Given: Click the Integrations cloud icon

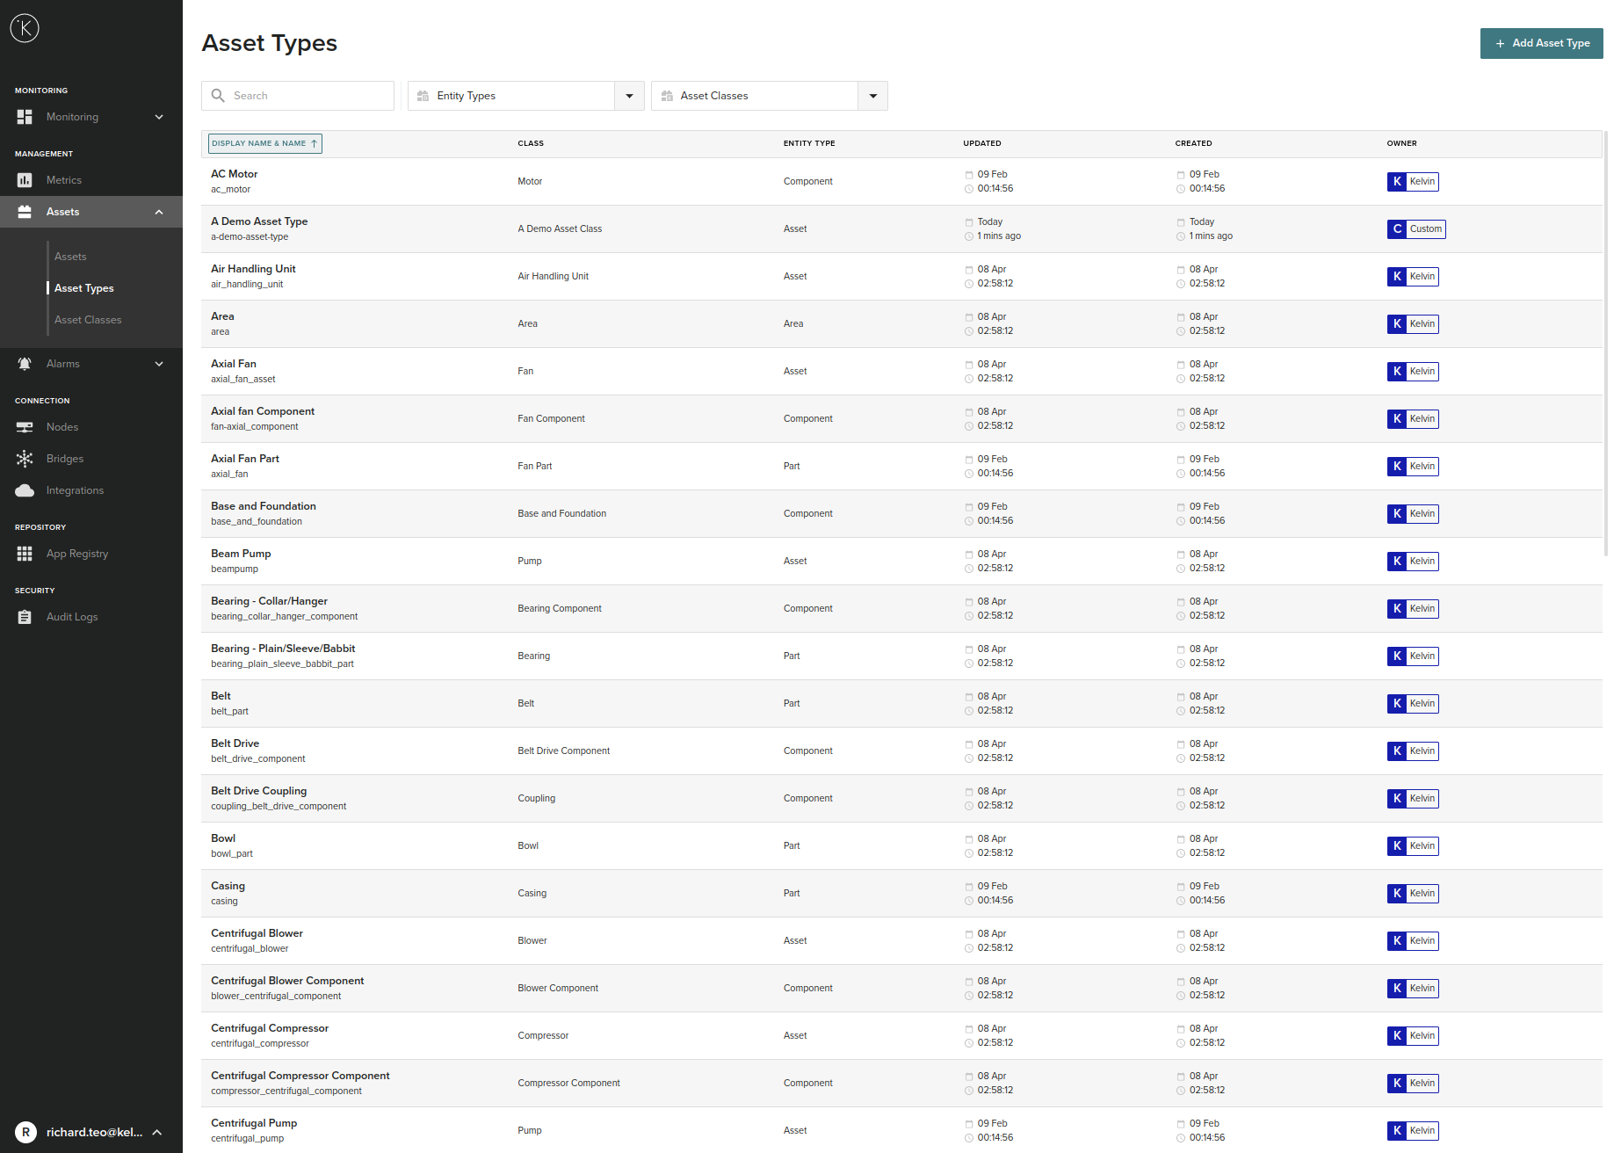Looking at the screenshot, I should [x=25, y=490].
